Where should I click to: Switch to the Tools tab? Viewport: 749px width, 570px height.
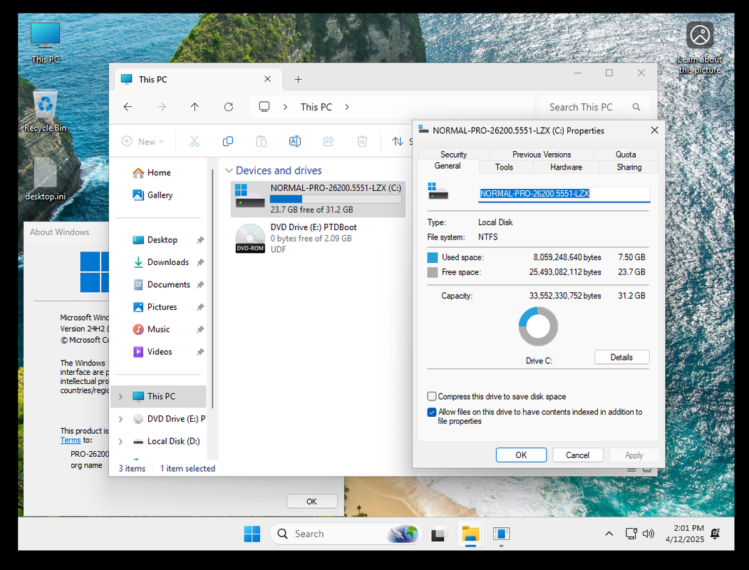pos(504,167)
